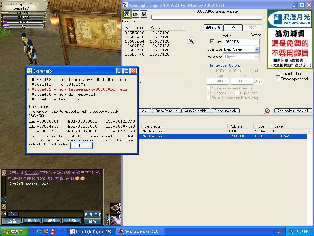
Task: Click the open process icon
Action: (127, 14)
